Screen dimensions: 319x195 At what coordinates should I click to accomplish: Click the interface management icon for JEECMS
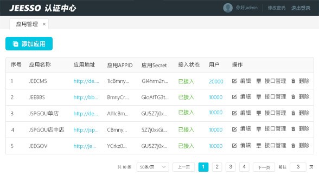tap(259, 81)
